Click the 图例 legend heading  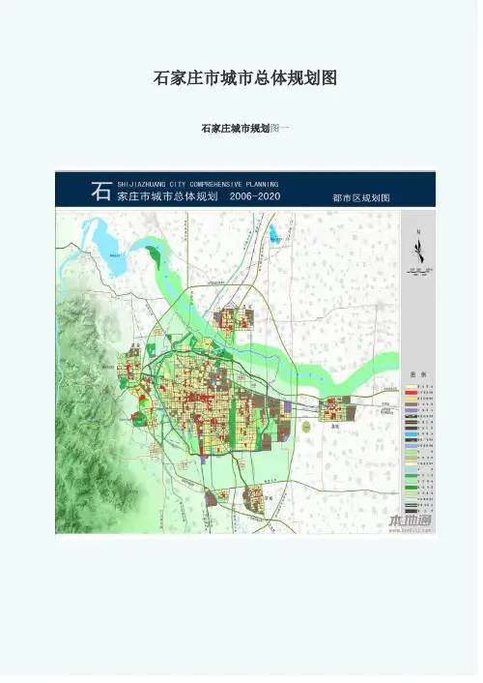418,374
